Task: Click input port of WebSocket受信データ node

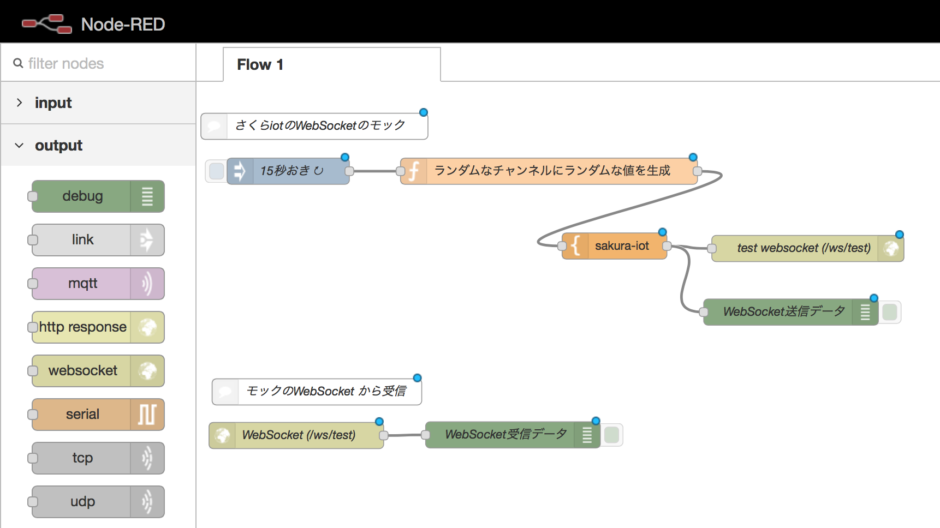Action: pyautogui.click(x=426, y=435)
